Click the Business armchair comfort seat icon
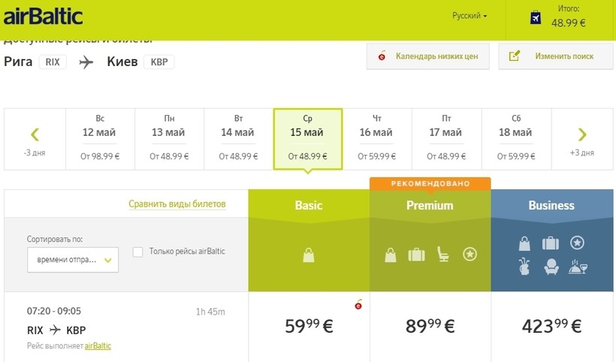The width and height of the screenshot is (616, 362). pos(551,267)
